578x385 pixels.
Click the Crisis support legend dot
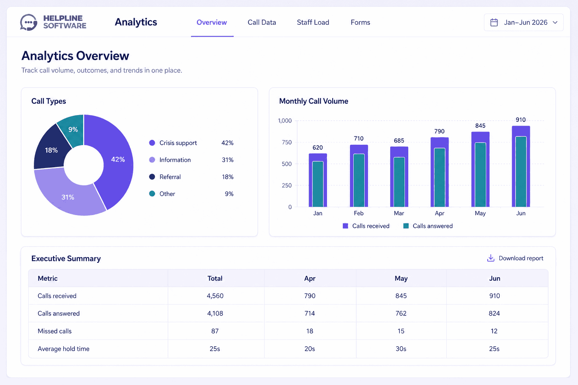[x=152, y=143]
